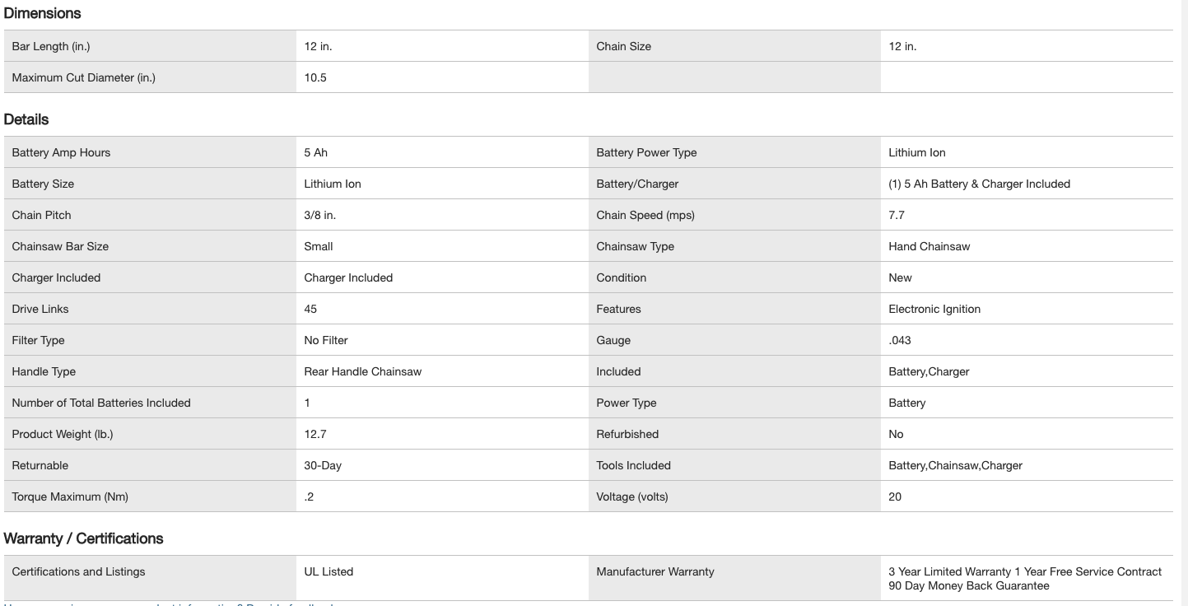Select the 30-Day returnable value
The height and width of the screenshot is (606, 1188).
[x=323, y=465]
